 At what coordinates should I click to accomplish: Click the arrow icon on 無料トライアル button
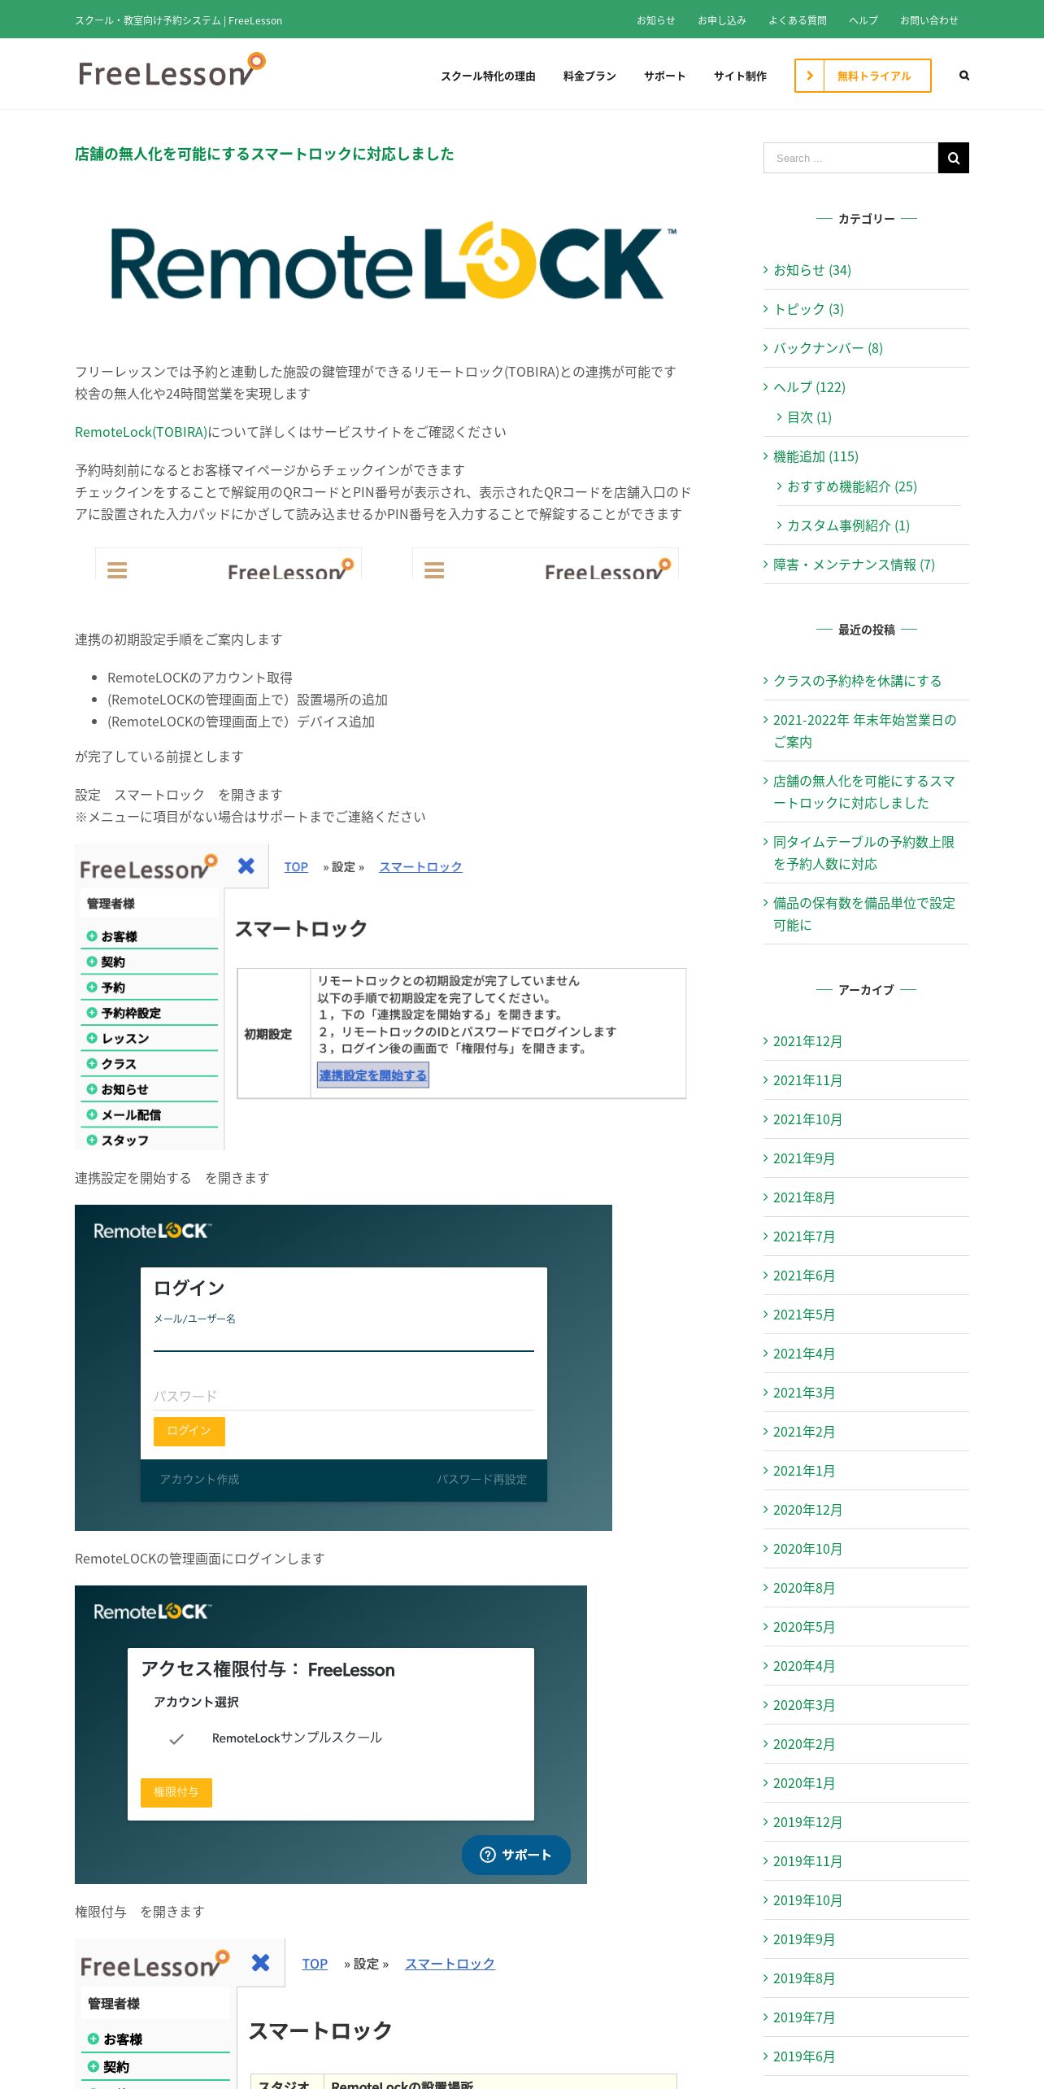809,76
